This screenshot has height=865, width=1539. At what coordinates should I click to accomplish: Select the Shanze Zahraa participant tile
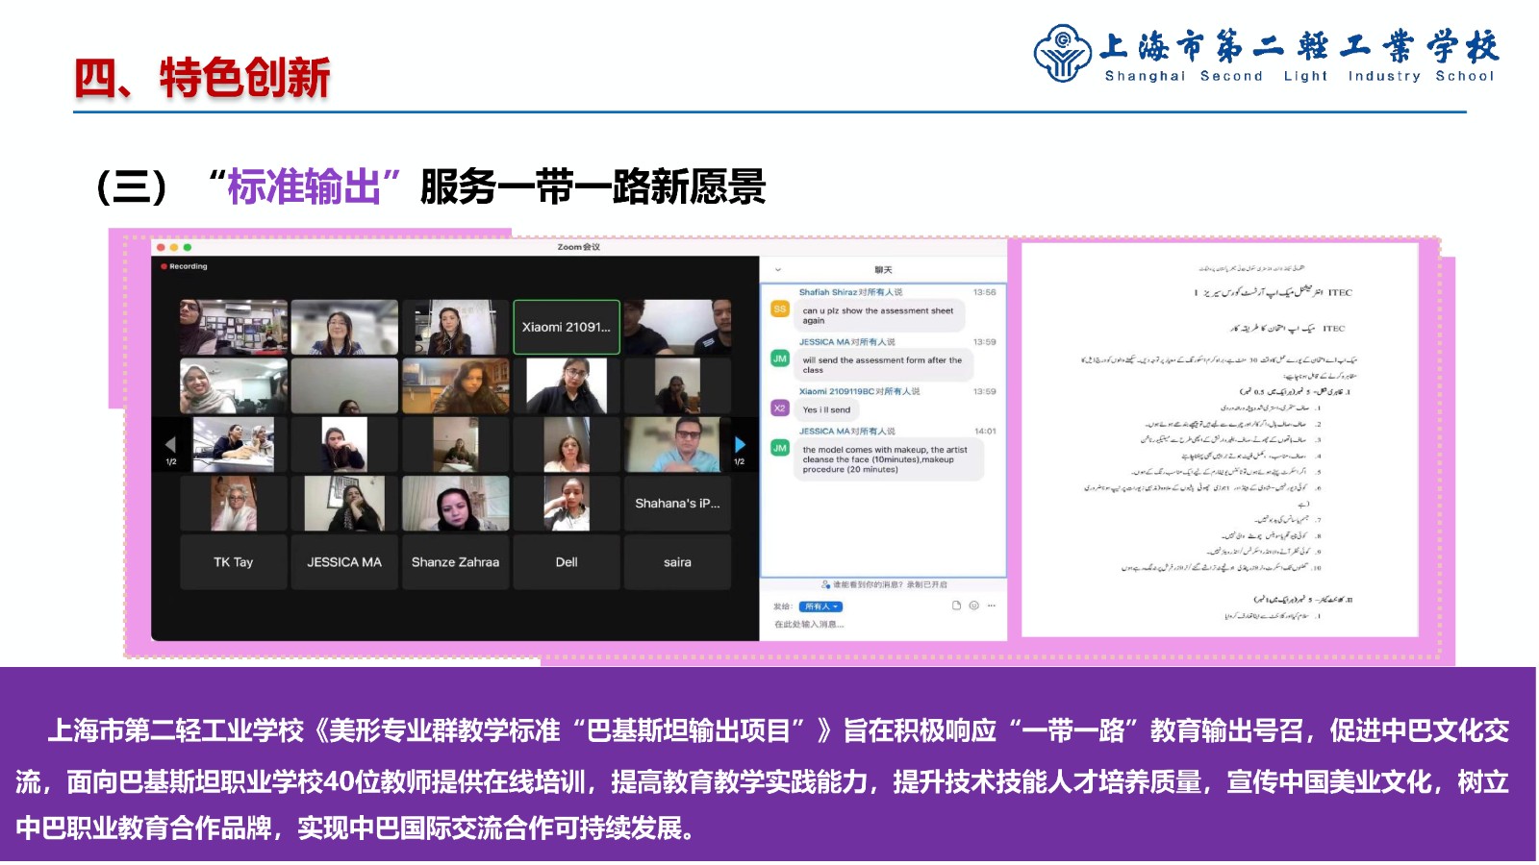[455, 562]
